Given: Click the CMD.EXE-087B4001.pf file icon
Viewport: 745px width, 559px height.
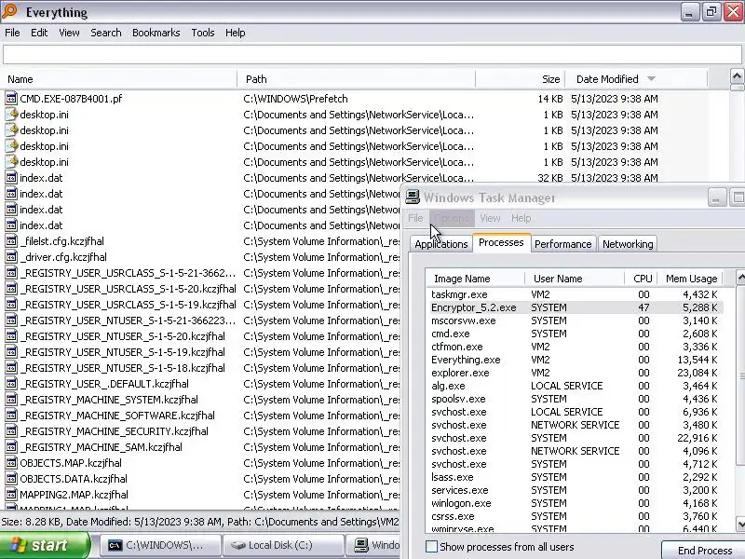Looking at the screenshot, I should [11, 99].
